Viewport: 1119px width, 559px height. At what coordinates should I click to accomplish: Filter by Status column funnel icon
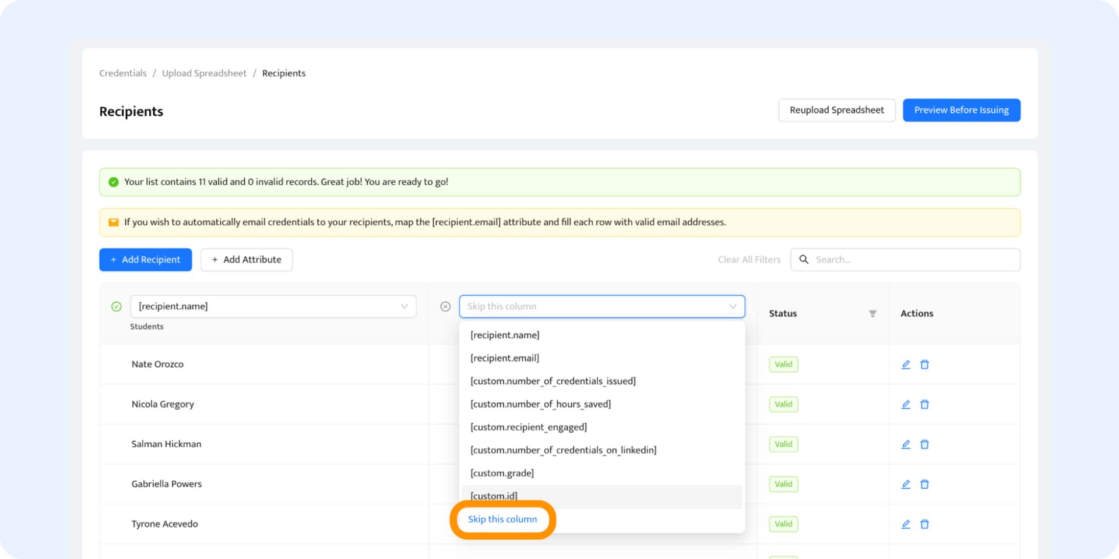872,313
